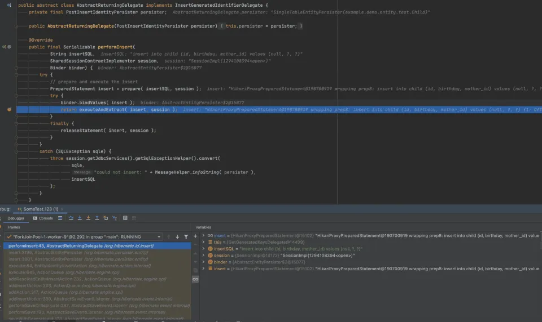
Task: Open the thread selection dropdown
Action: pos(84,237)
